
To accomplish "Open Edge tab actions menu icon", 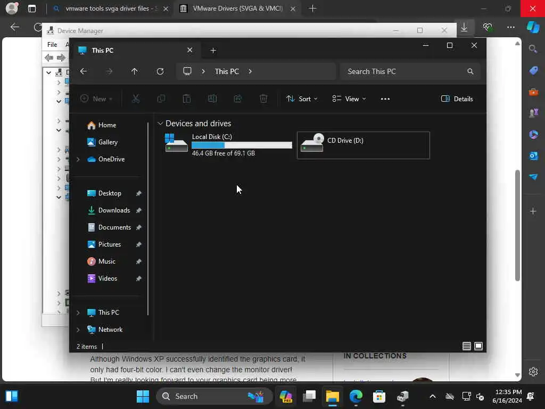I will (31, 9).
